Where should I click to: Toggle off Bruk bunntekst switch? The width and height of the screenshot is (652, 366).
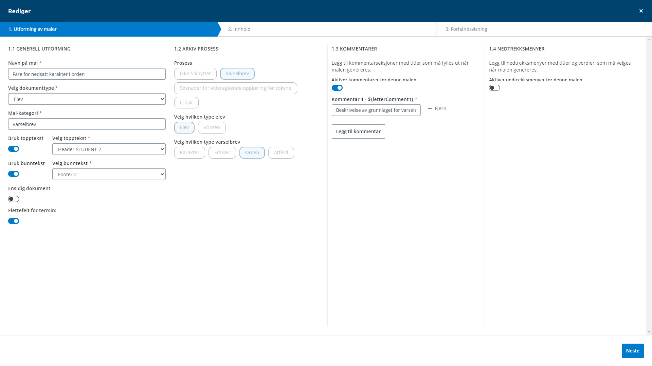(x=14, y=174)
